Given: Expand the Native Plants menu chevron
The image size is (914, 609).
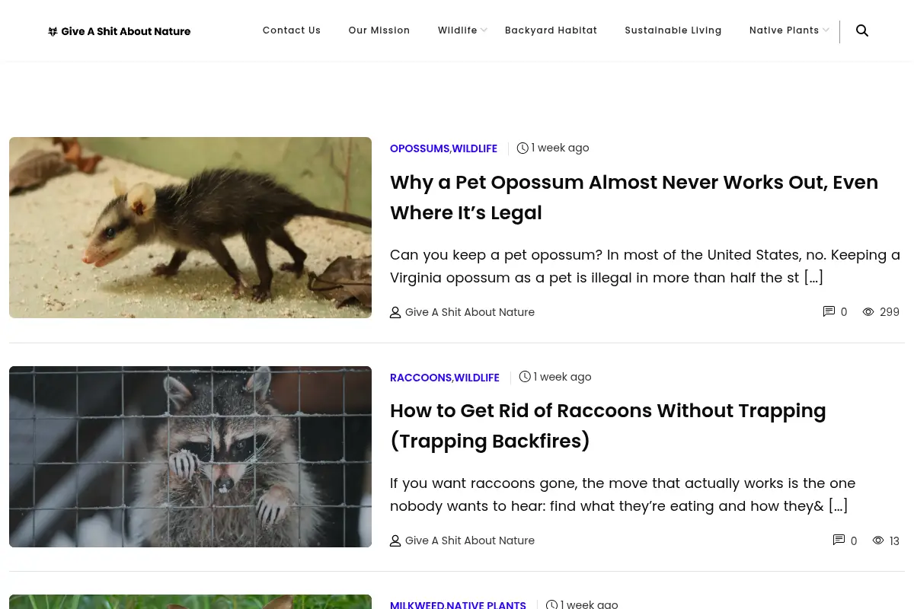Looking at the screenshot, I should 826,30.
